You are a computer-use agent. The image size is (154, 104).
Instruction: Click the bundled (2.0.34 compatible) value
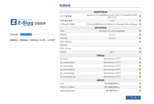112,31
